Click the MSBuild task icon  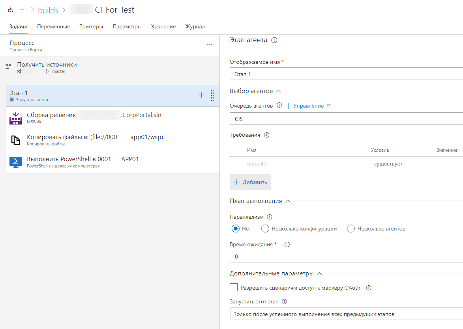16,118
